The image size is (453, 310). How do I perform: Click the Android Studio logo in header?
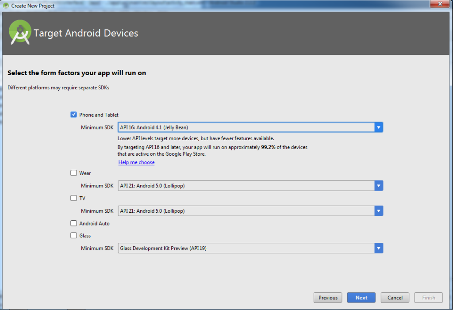pyautogui.click(x=20, y=32)
